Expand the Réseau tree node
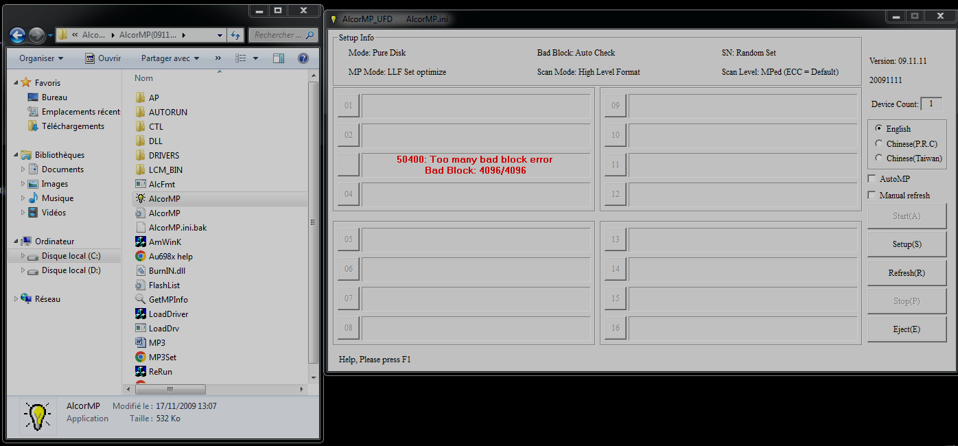The image size is (958, 446). (16, 299)
